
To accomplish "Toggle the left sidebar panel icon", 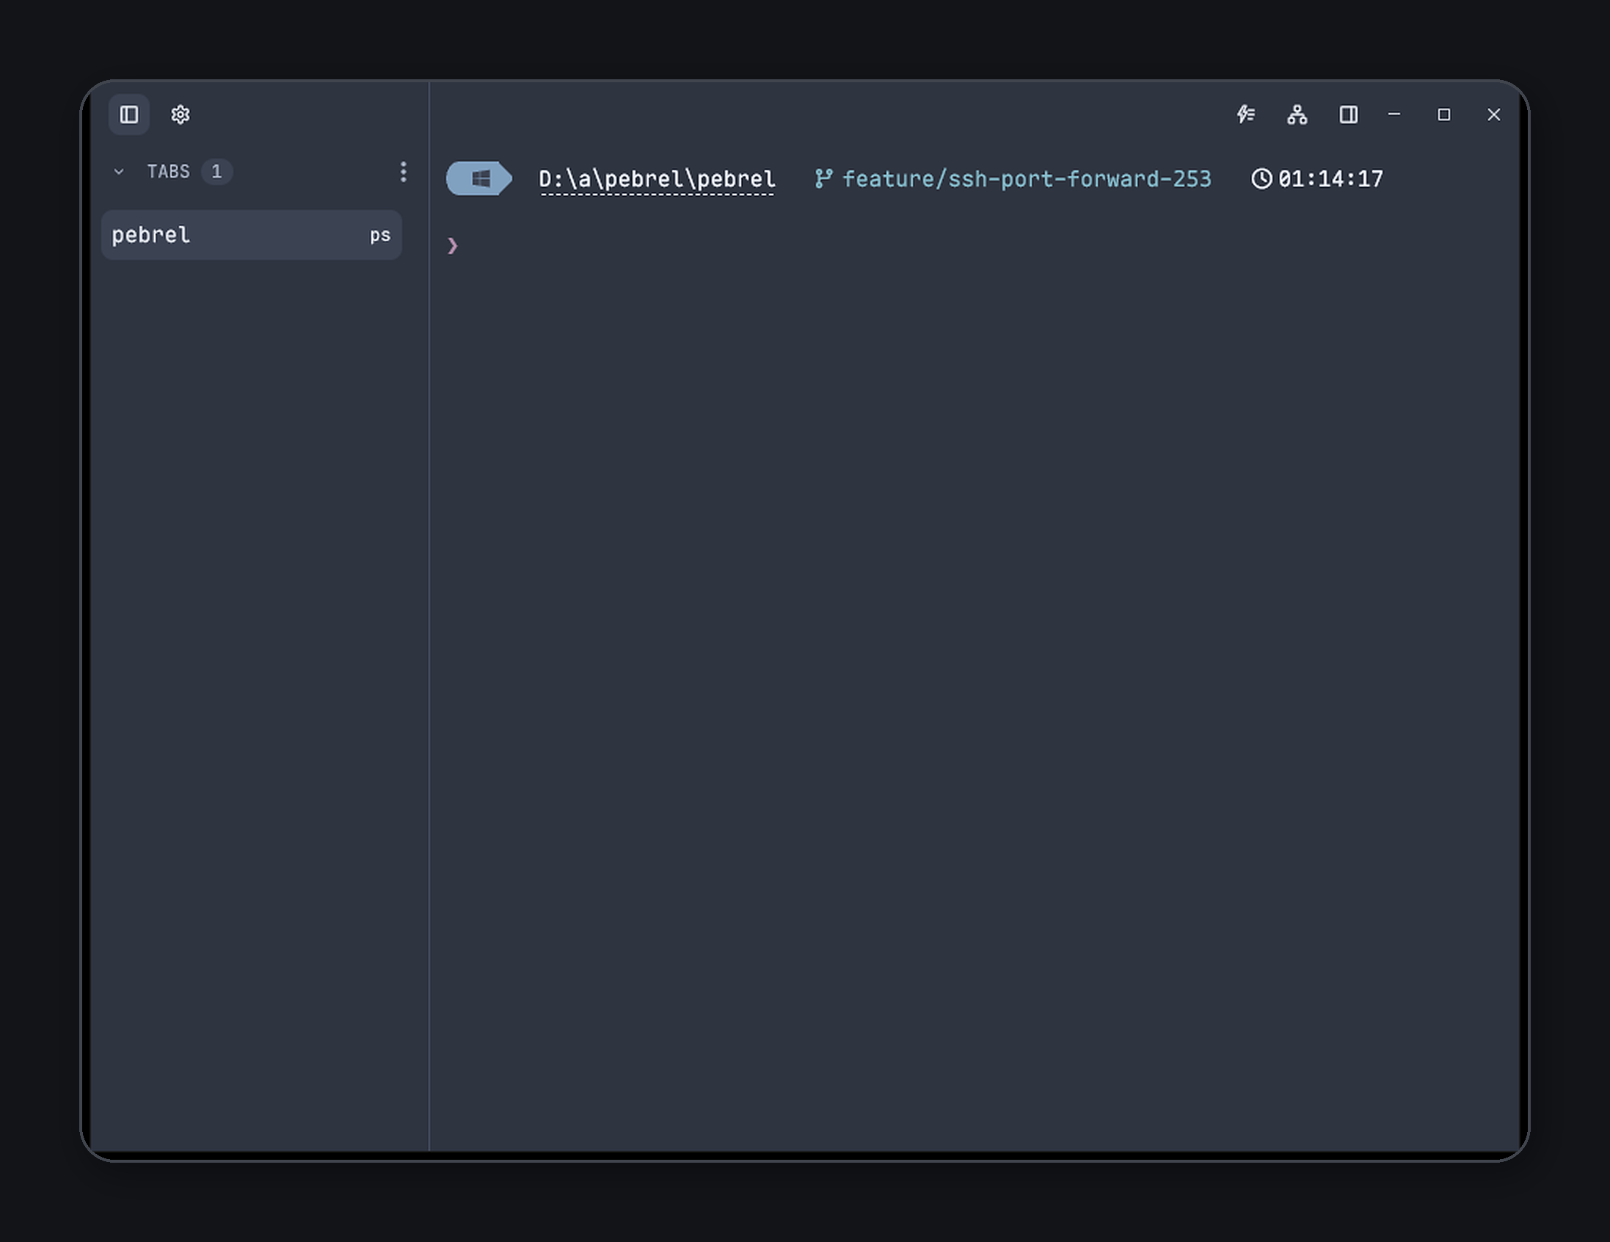I will [129, 115].
